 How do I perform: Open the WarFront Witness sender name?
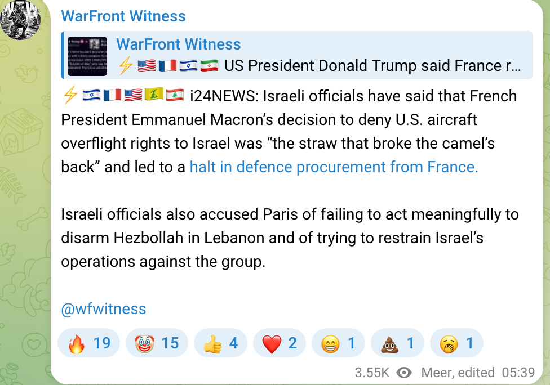(123, 16)
